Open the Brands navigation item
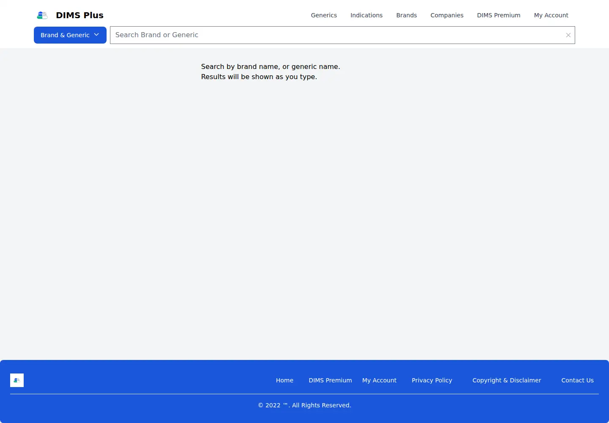Viewport: 609px width, 423px height. (x=406, y=15)
